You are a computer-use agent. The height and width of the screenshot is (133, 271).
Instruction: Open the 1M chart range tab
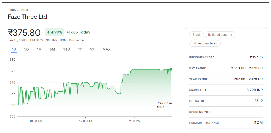pos(39,49)
